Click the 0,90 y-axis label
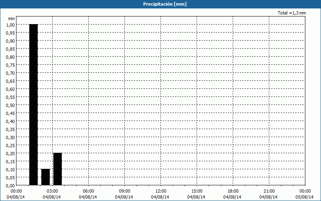321x201 pixels. pos(10,41)
